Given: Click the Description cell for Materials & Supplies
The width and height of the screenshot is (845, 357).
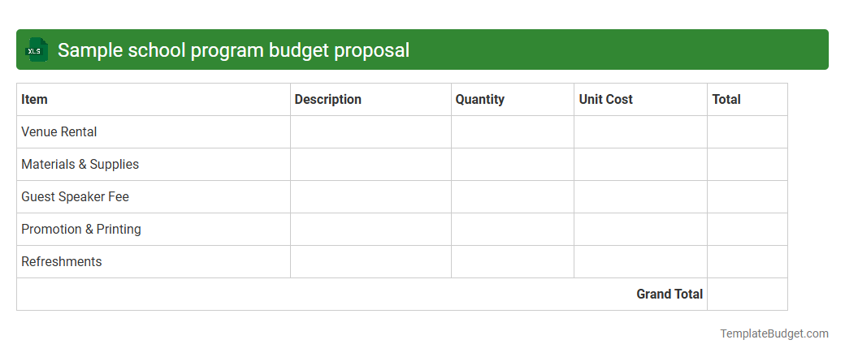Looking at the screenshot, I should pyautogui.click(x=370, y=164).
